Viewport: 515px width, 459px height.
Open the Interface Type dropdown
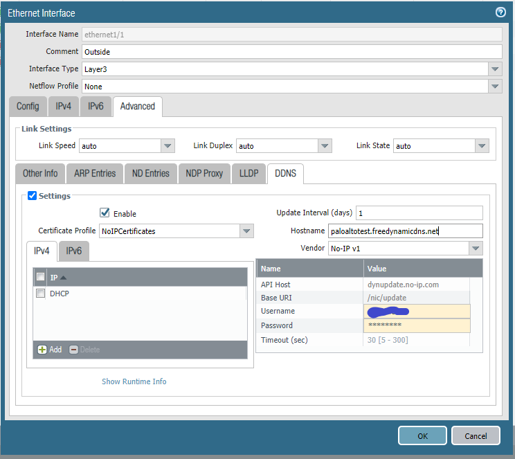(494, 69)
